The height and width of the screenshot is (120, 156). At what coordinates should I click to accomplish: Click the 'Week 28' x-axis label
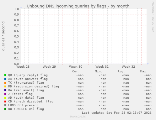pos(23,67)
